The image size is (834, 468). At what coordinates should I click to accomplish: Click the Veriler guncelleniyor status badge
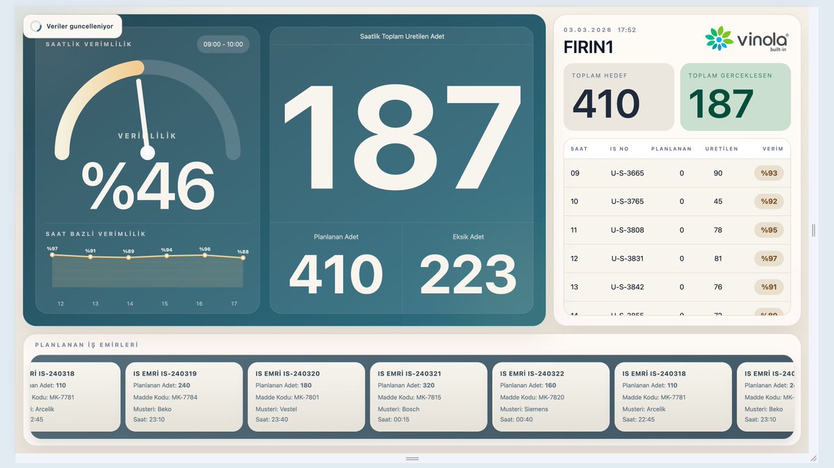(x=73, y=26)
